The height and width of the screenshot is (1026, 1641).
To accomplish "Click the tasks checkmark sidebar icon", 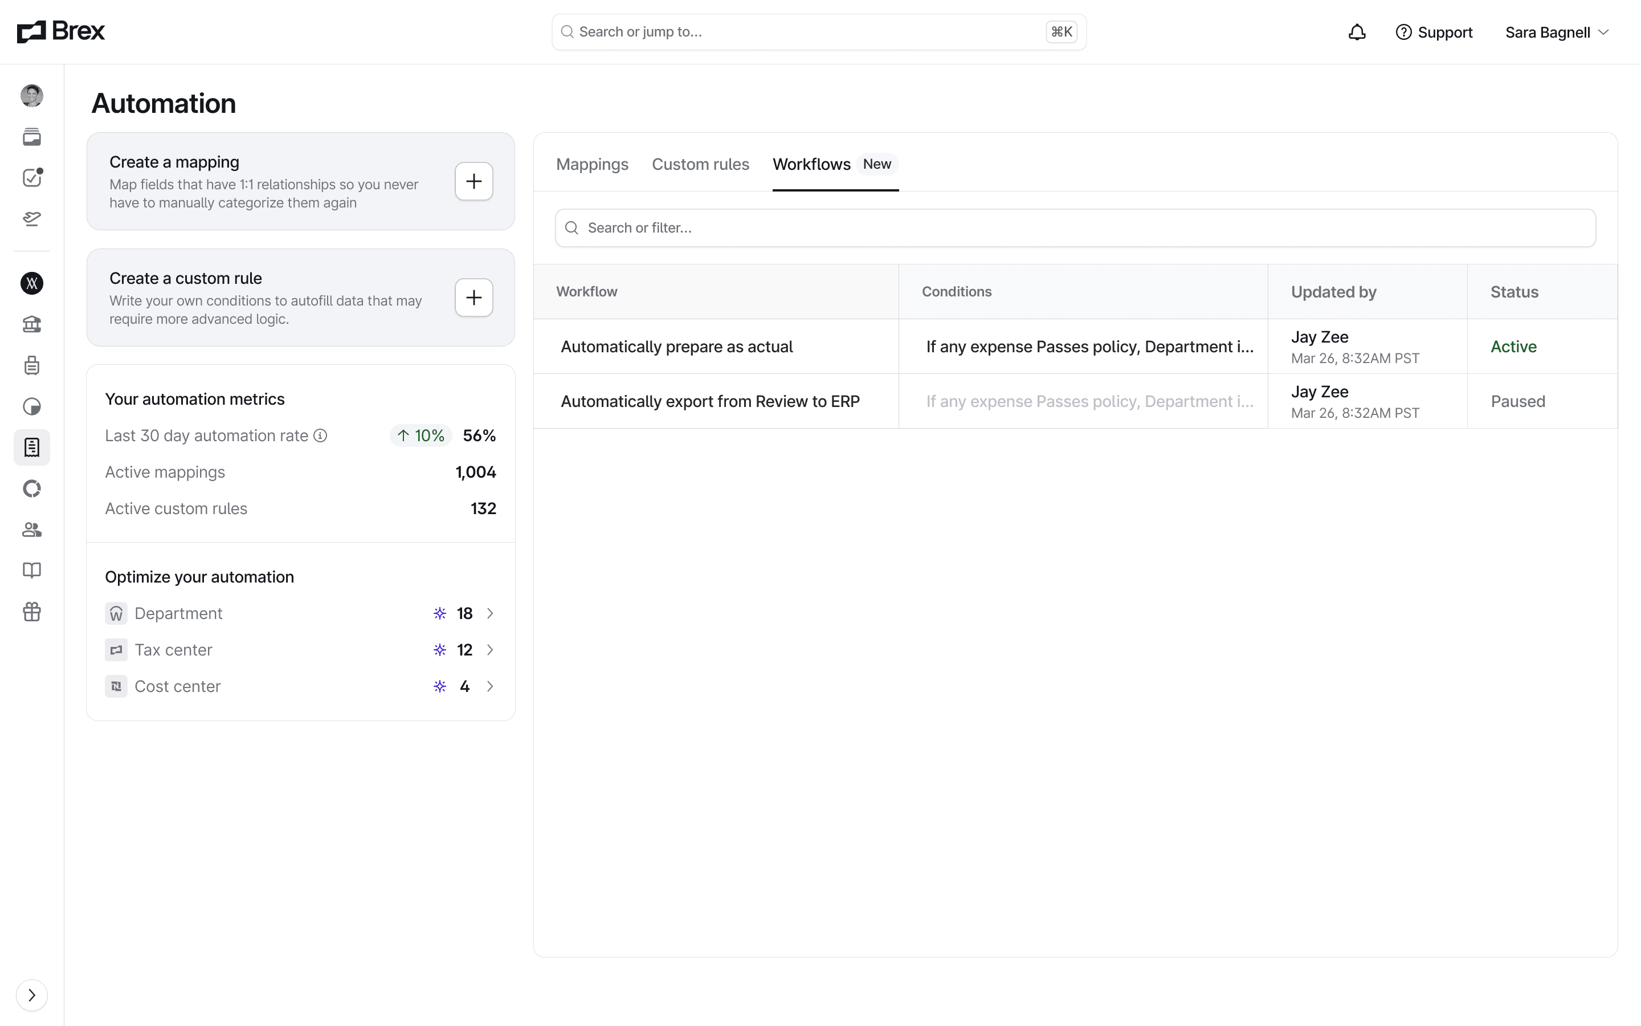I will (32, 178).
